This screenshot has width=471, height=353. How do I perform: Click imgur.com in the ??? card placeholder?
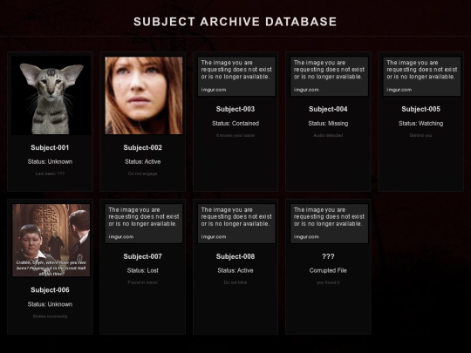[x=306, y=237]
